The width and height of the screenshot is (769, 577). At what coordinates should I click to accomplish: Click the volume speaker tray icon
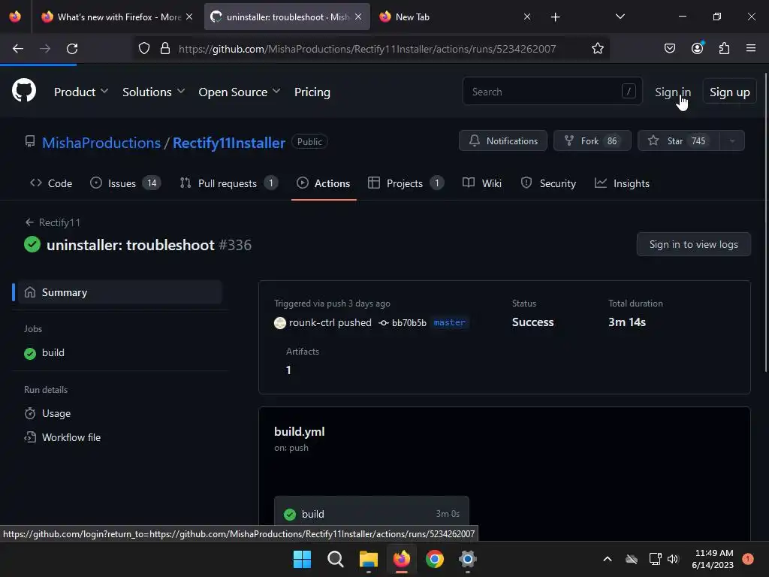click(673, 559)
